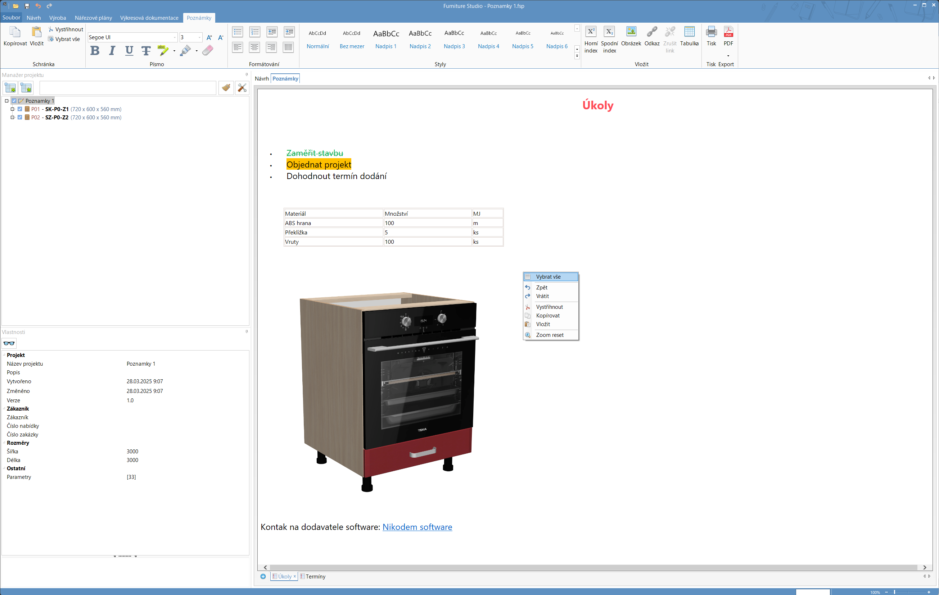Screen dimensions: 939x595
Task: Apply Horní index superscript
Action: coord(591,39)
